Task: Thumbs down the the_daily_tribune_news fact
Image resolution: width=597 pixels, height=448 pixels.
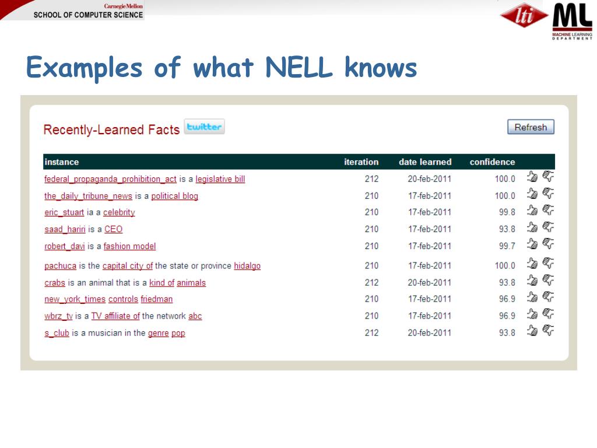Action: [x=548, y=194]
